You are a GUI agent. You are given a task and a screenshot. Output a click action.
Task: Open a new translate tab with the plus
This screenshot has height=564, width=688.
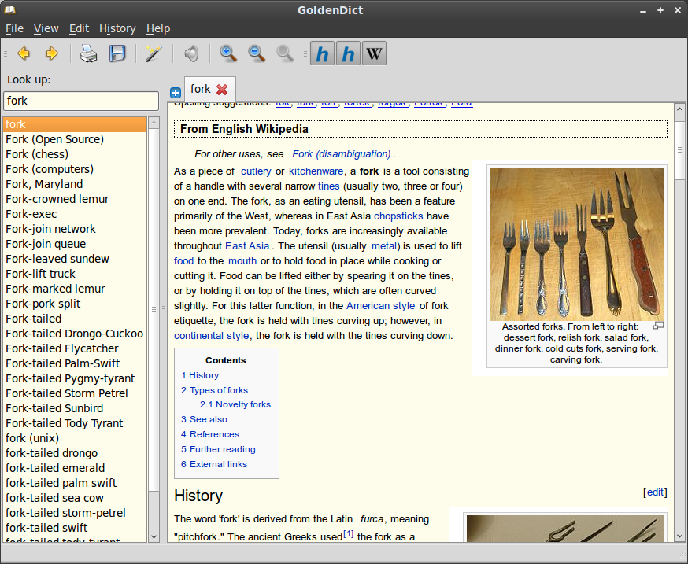click(175, 92)
